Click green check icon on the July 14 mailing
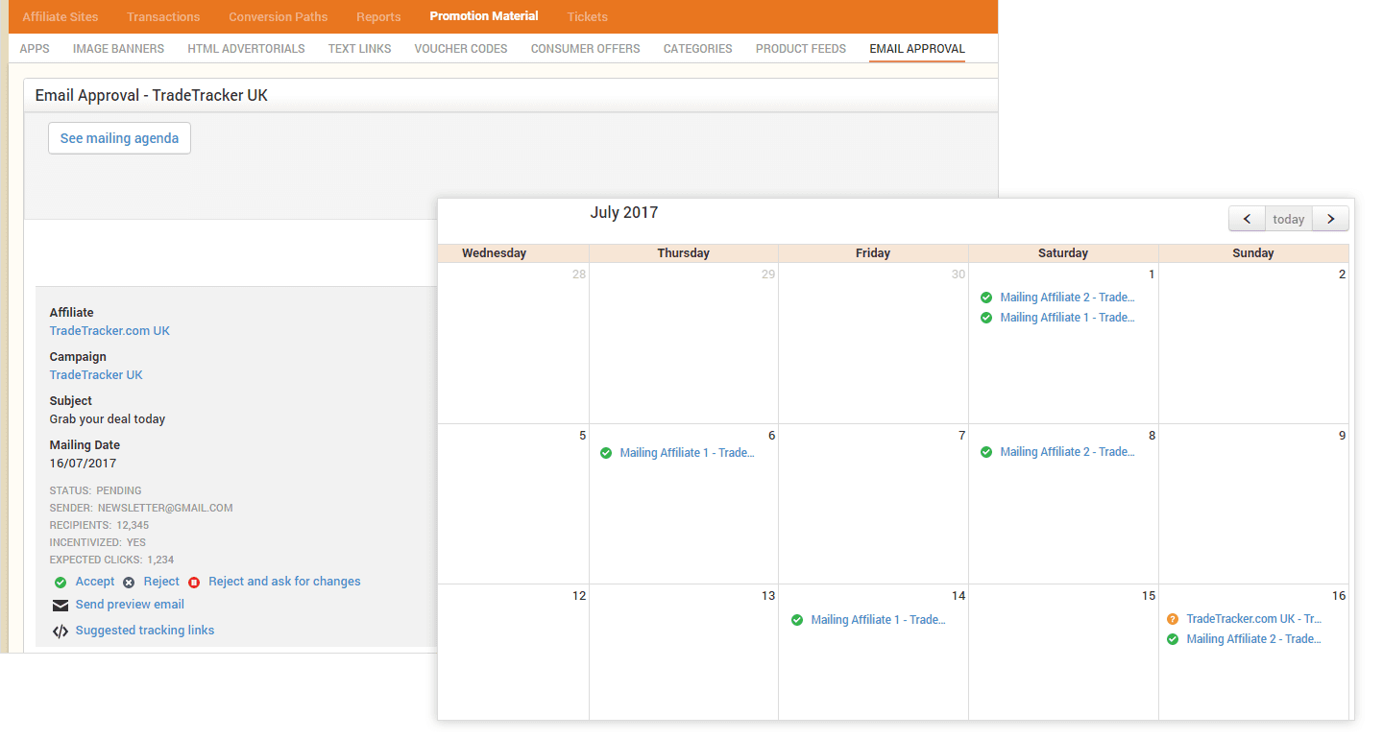 point(797,620)
